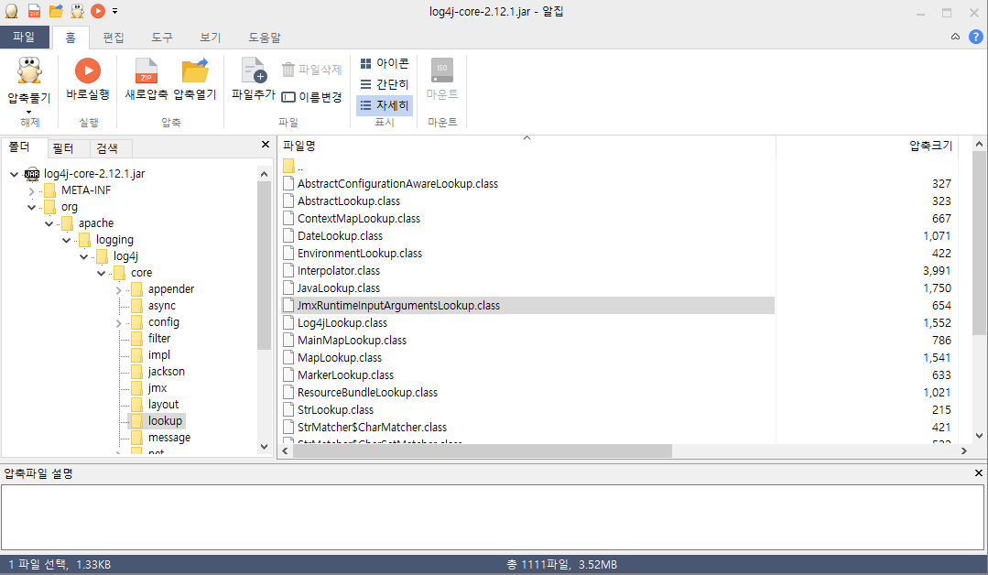
Task: Expand the META-INF folder node
Action: (31, 190)
